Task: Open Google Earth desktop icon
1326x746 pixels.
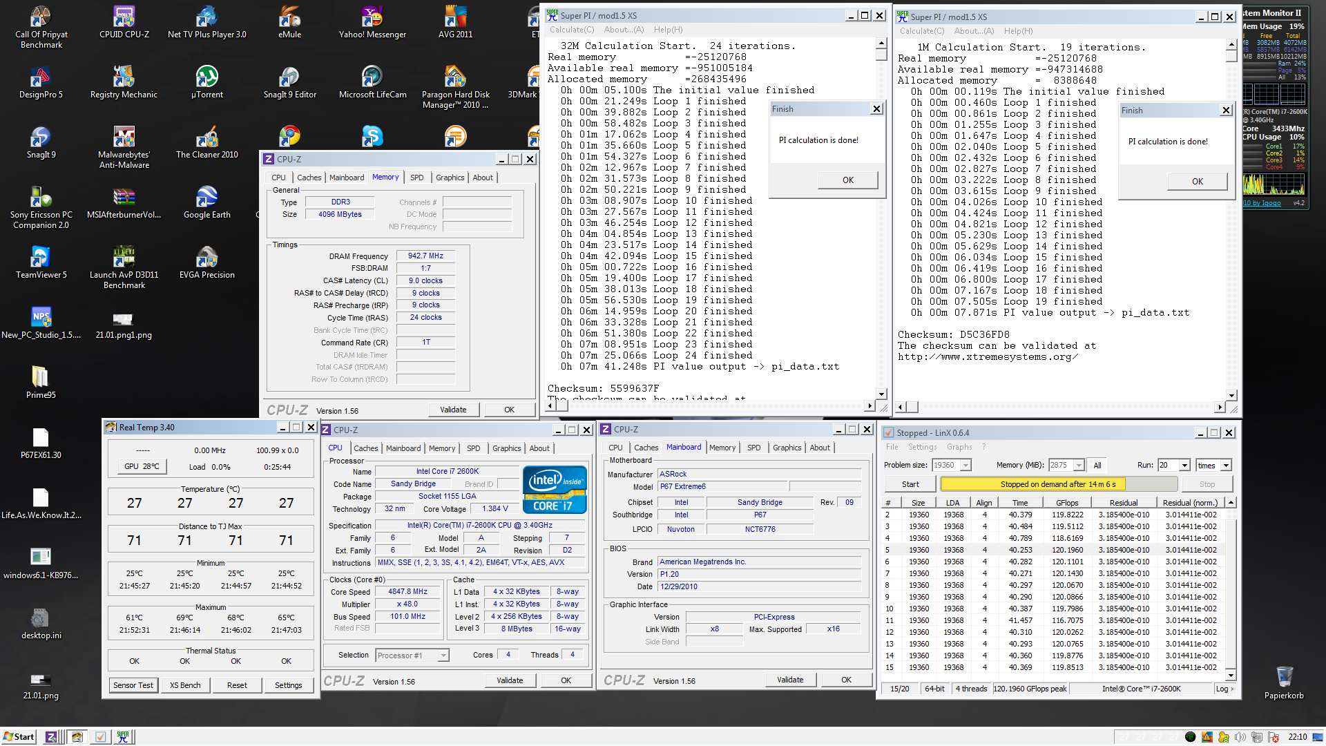Action: pyautogui.click(x=206, y=201)
